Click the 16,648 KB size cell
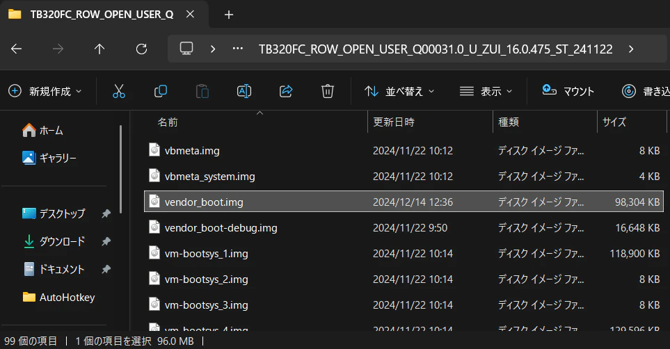 click(x=637, y=227)
